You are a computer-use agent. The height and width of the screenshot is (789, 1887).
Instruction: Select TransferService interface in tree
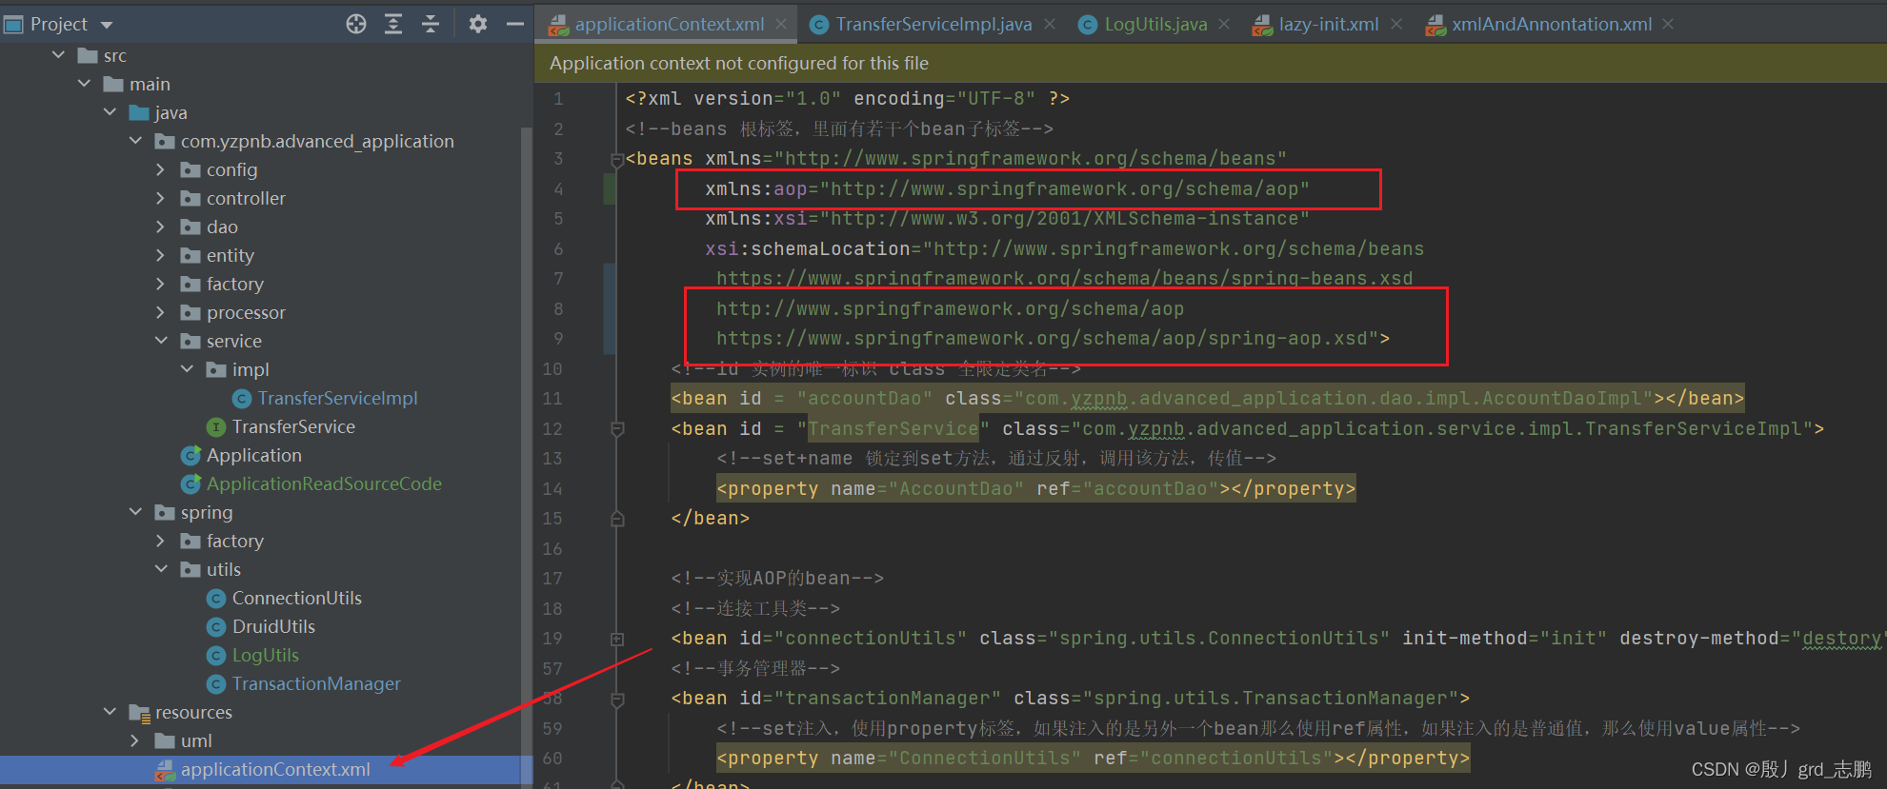[293, 426]
